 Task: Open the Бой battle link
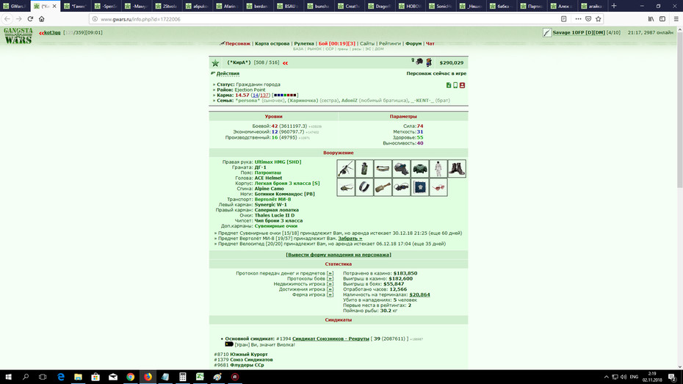336,43
